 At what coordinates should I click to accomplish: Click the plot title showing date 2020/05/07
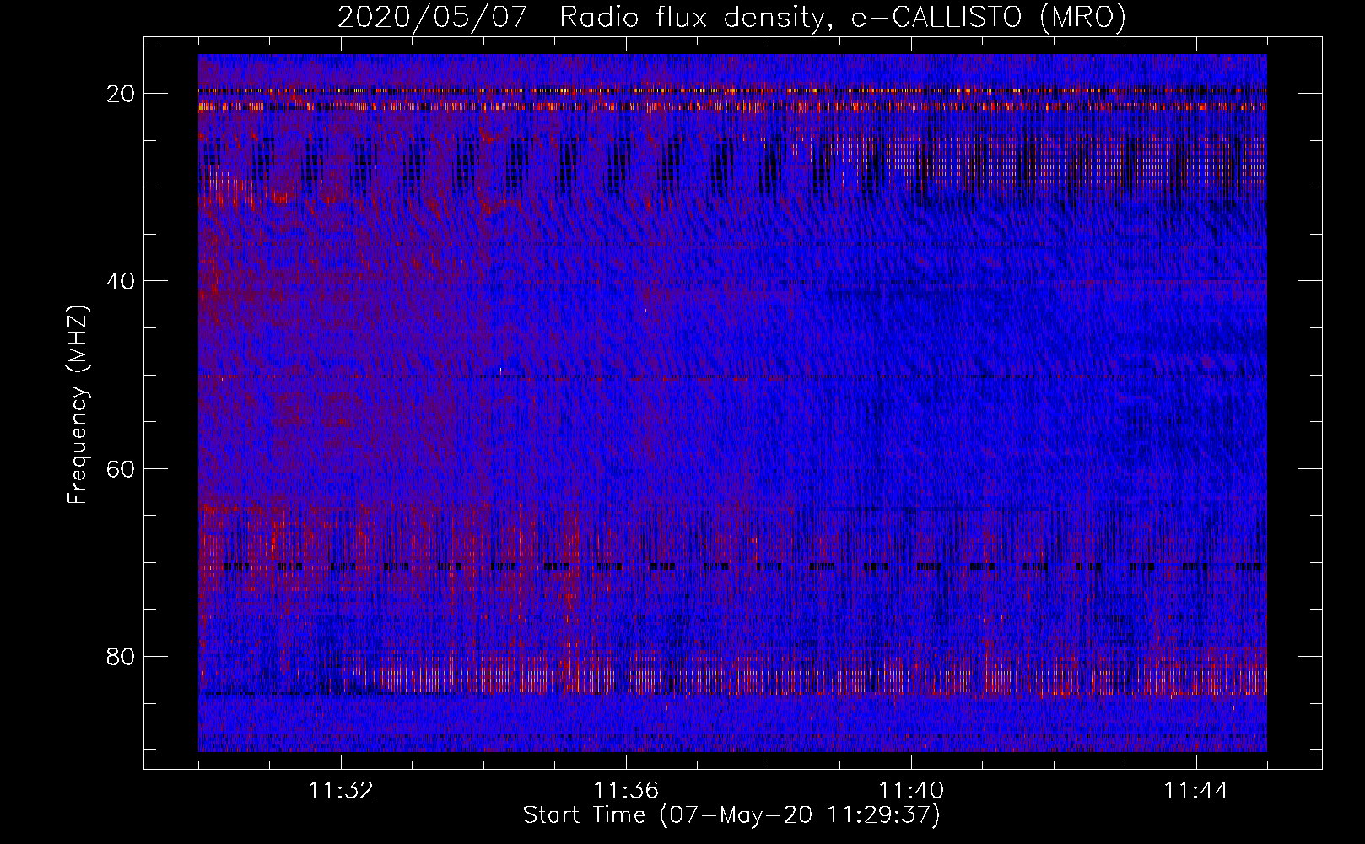pos(731,18)
